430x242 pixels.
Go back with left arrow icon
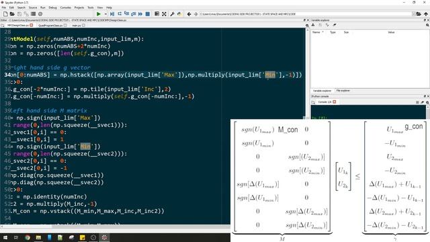pos(189,14)
